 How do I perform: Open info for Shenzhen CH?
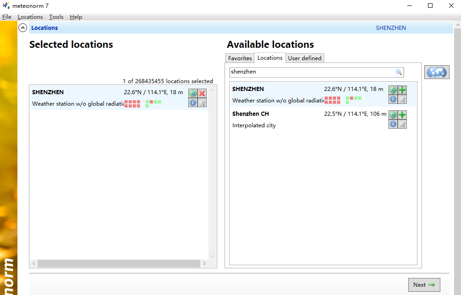tap(393, 124)
